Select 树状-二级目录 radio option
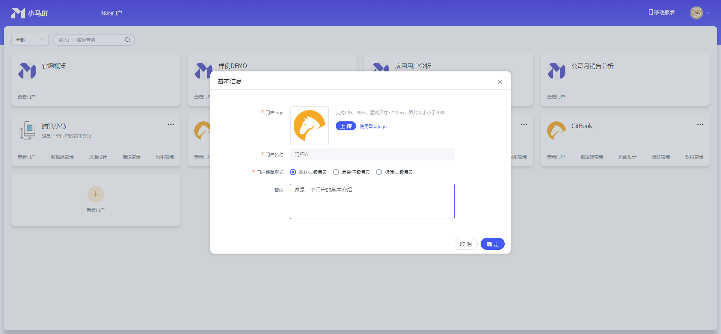The height and width of the screenshot is (334, 721). [293, 172]
